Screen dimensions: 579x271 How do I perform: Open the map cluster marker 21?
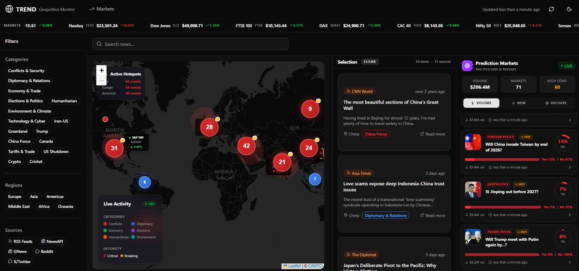tap(282, 162)
